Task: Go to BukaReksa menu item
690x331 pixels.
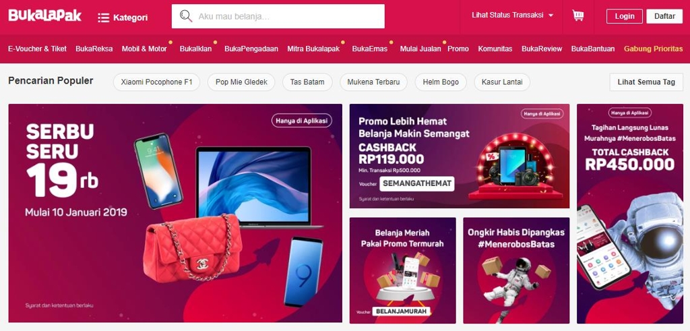Action: (x=94, y=49)
